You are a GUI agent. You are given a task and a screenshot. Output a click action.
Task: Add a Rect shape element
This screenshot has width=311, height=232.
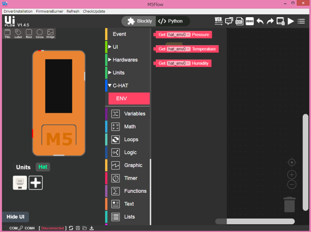[29, 34]
